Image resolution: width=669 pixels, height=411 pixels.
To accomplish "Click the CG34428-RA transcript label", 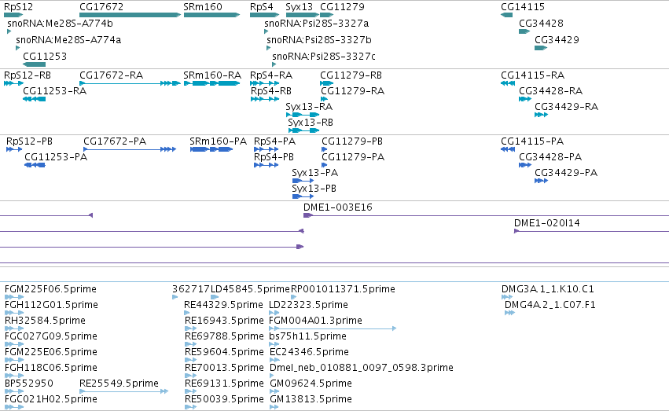I will point(551,91).
